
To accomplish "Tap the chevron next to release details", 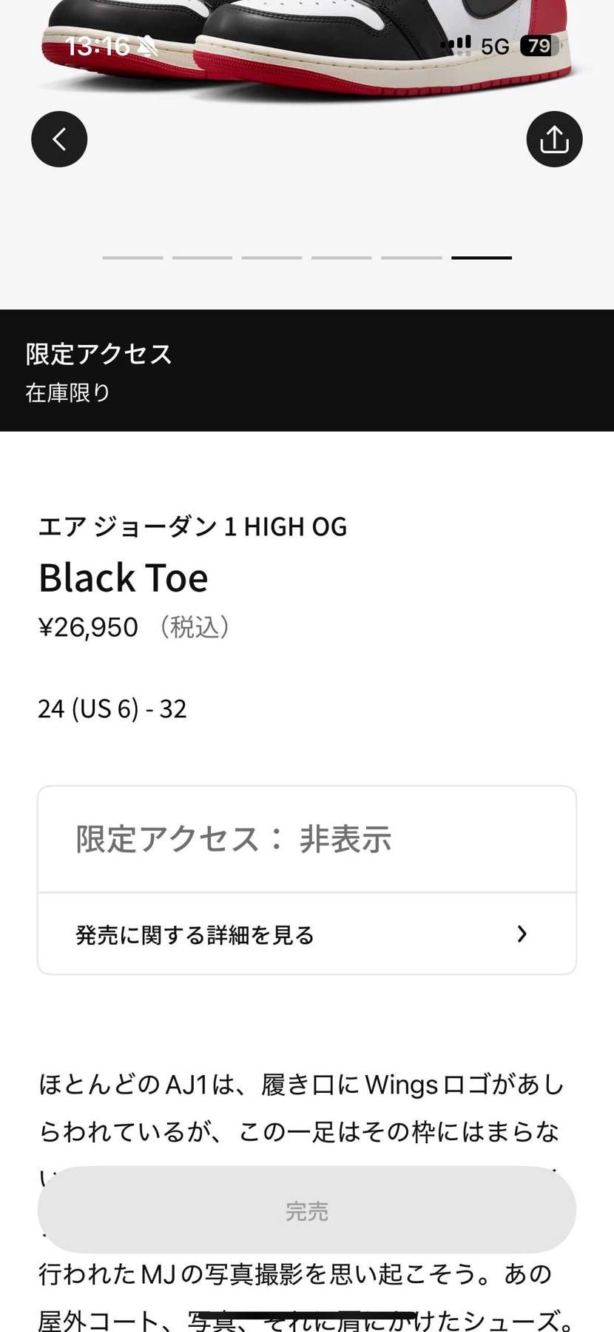I will [x=522, y=934].
